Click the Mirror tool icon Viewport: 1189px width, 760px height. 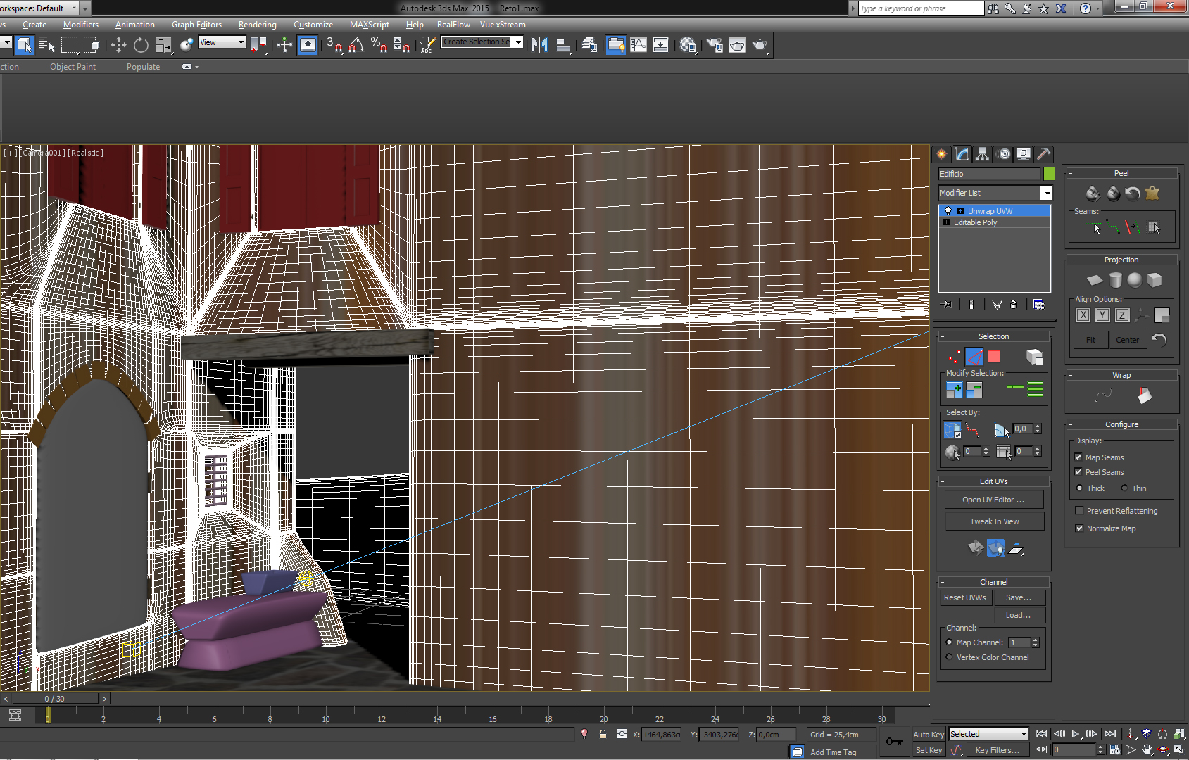coord(540,45)
